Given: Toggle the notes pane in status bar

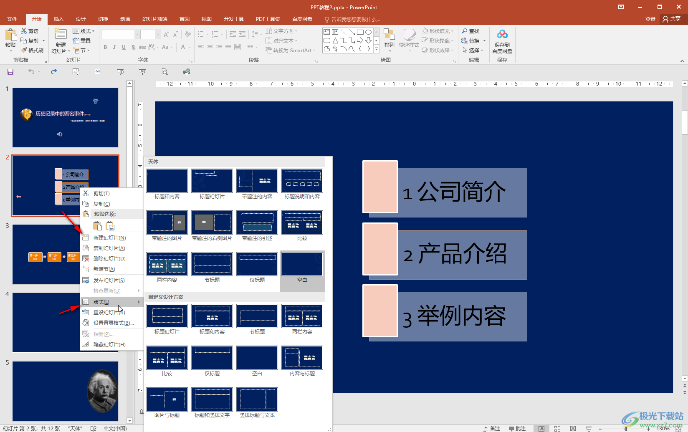Looking at the screenshot, I should click(x=492, y=428).
